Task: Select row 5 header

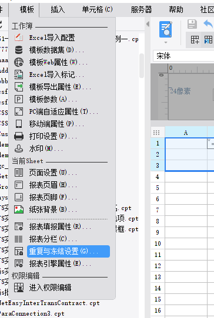Action: [x=158, y=188]
